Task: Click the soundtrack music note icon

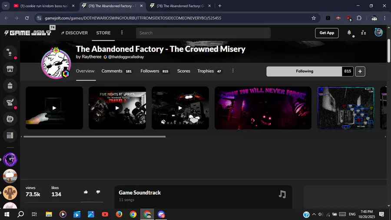Action: [x=282, y=194]
